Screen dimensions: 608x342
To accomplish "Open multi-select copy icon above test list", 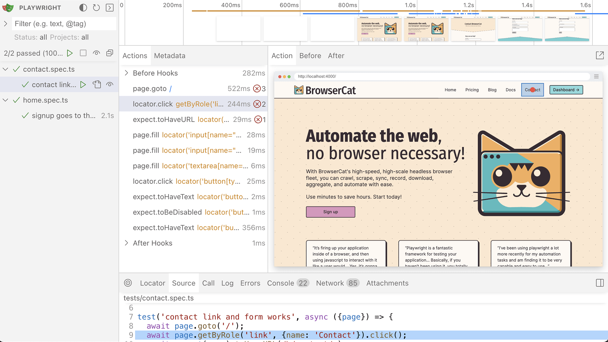I will [109, 53].
